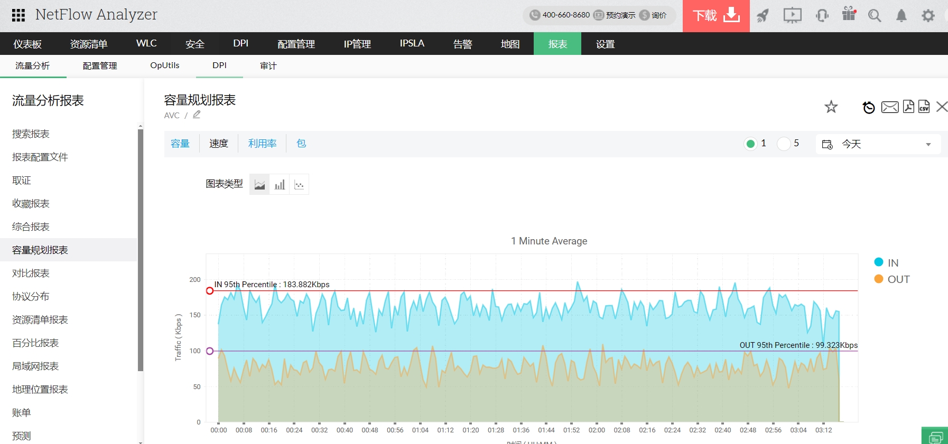Select the 5 minute average radio button
948x444 pixels.
(784, 144)
